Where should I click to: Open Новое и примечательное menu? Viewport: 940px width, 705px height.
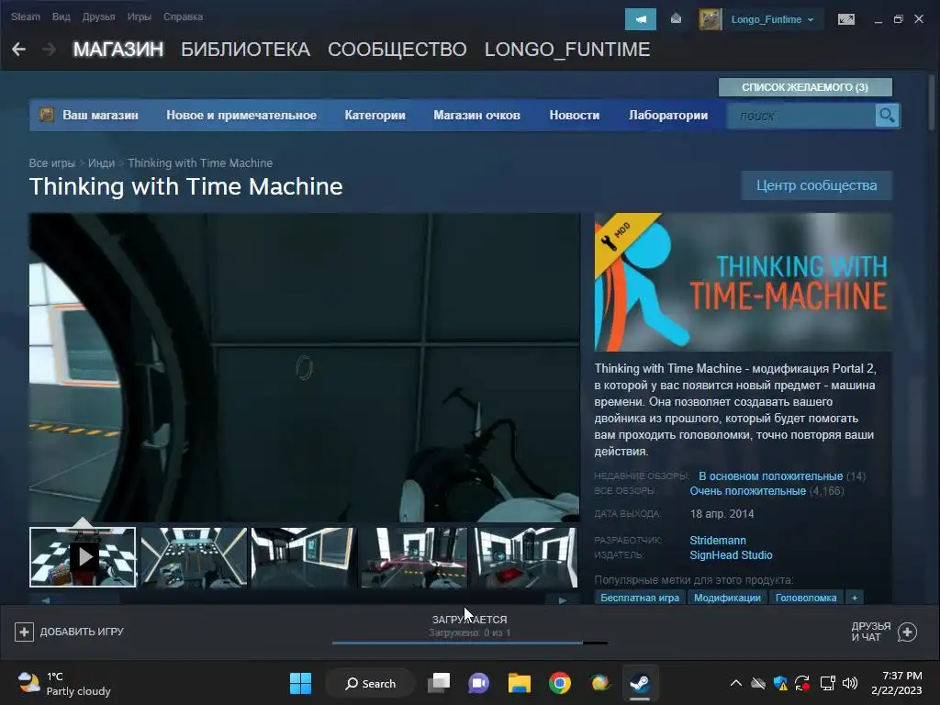tap(241, 115)
